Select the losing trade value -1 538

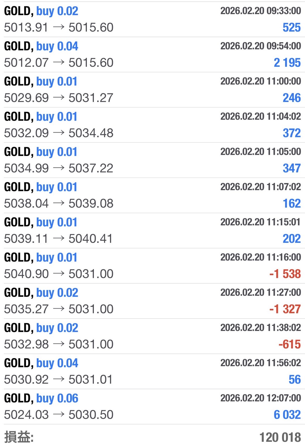pyautogui.click(x=285, y=274)
